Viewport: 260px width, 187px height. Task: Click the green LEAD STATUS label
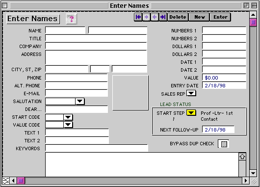point(176,104)
